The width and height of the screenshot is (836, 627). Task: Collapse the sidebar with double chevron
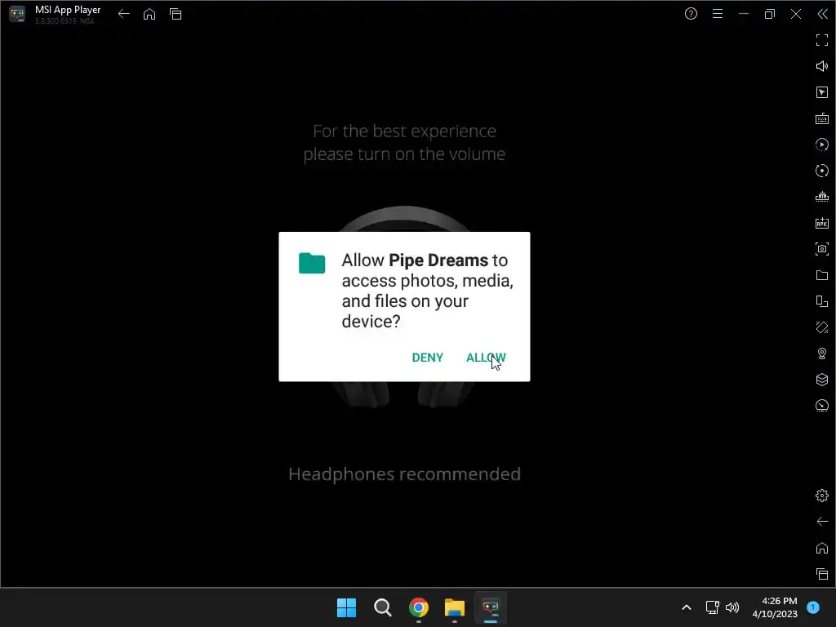[x=822, y=14]
